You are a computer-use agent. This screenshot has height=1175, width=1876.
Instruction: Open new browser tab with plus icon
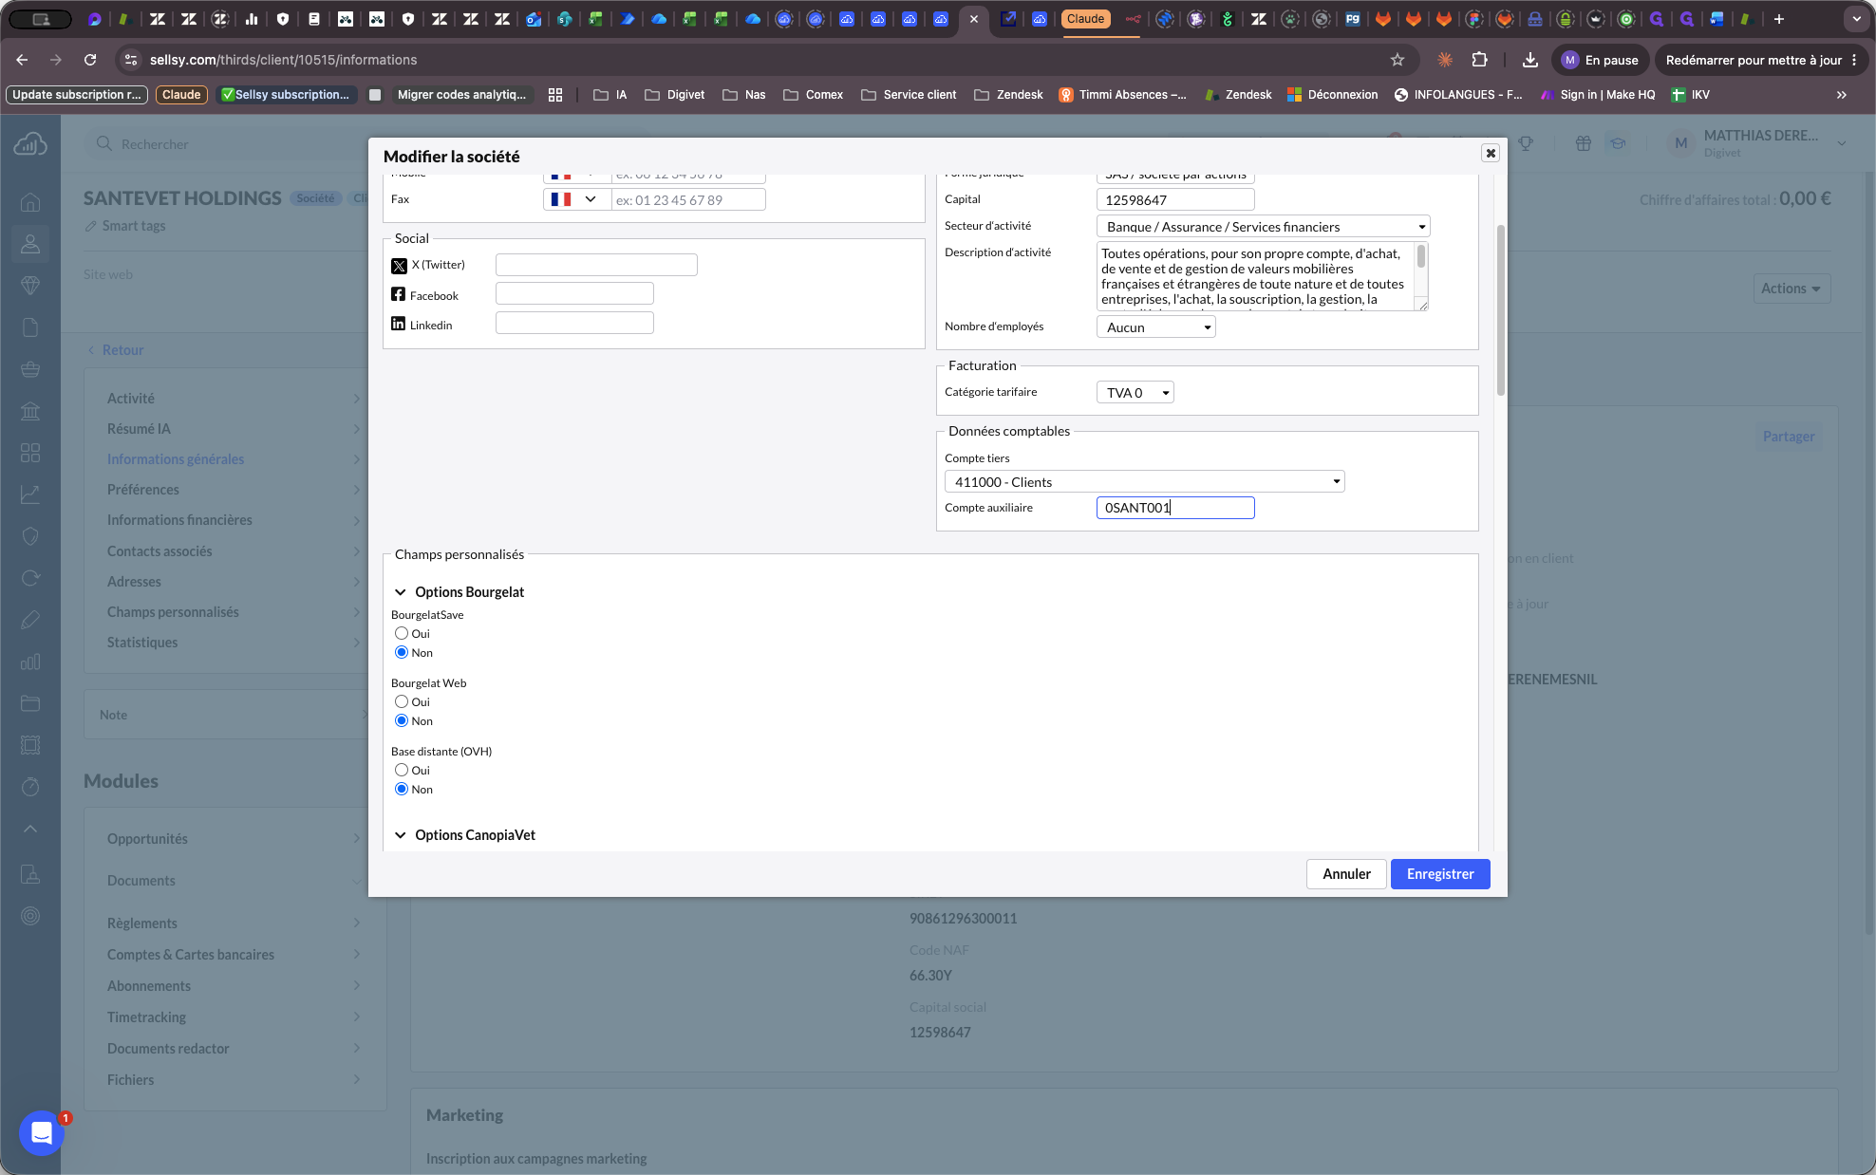pyautogui.click(x=1779, y=19)
